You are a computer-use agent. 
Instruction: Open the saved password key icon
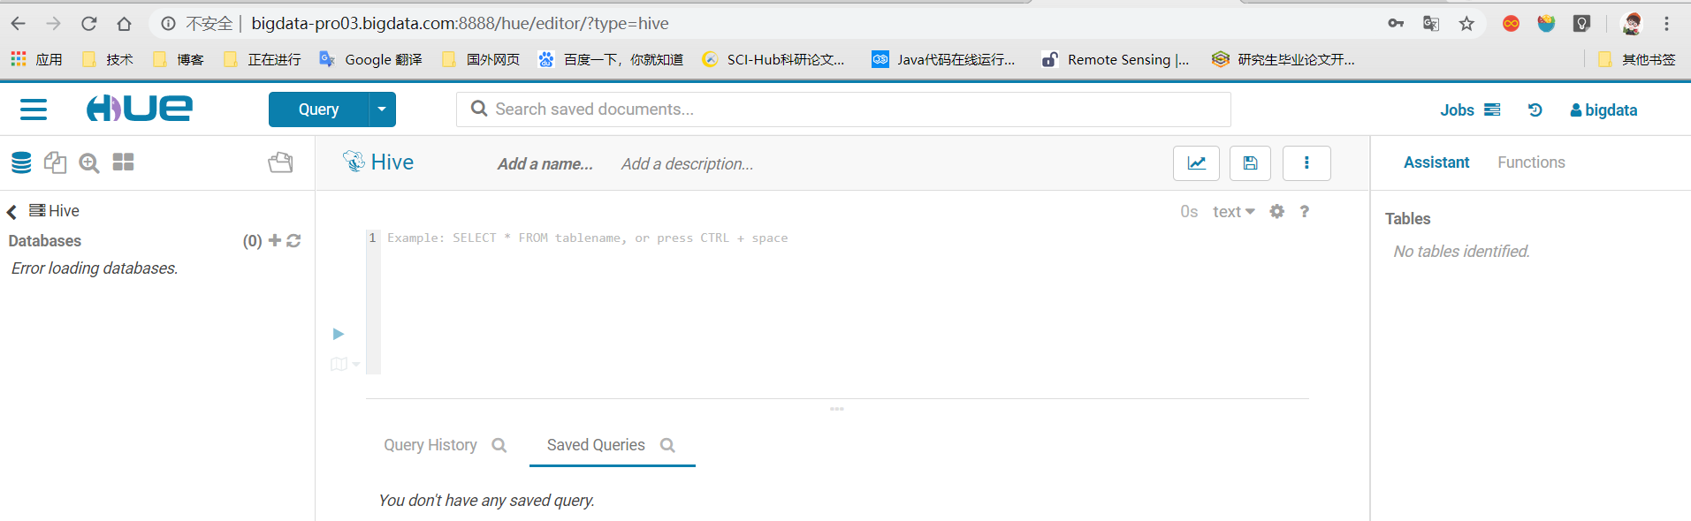coord(1396,24)
